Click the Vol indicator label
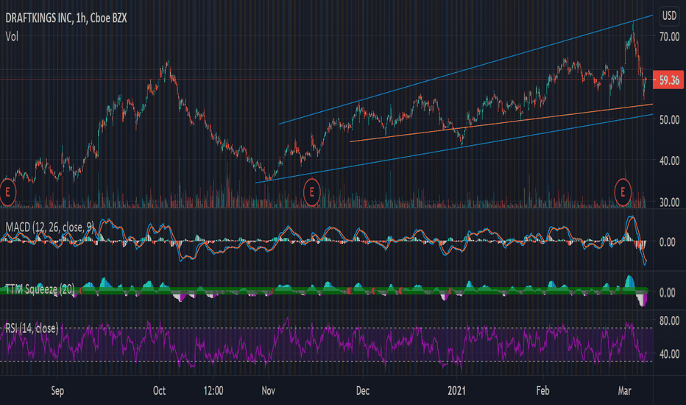The image size is (686, 405). point(12,37)
